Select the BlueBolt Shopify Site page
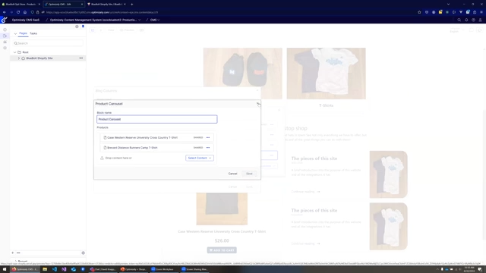The height and width of the screenshot is (273, 486). click(x=39, y=58)
